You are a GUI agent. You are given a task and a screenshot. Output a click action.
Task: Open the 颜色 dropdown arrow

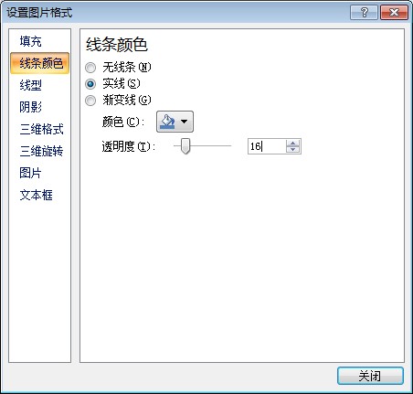184,122
